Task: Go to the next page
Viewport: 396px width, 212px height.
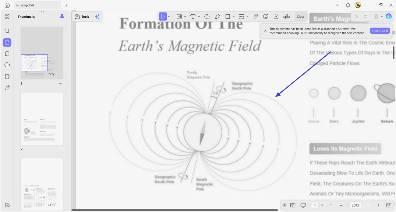Action: (x=341, y=205)
